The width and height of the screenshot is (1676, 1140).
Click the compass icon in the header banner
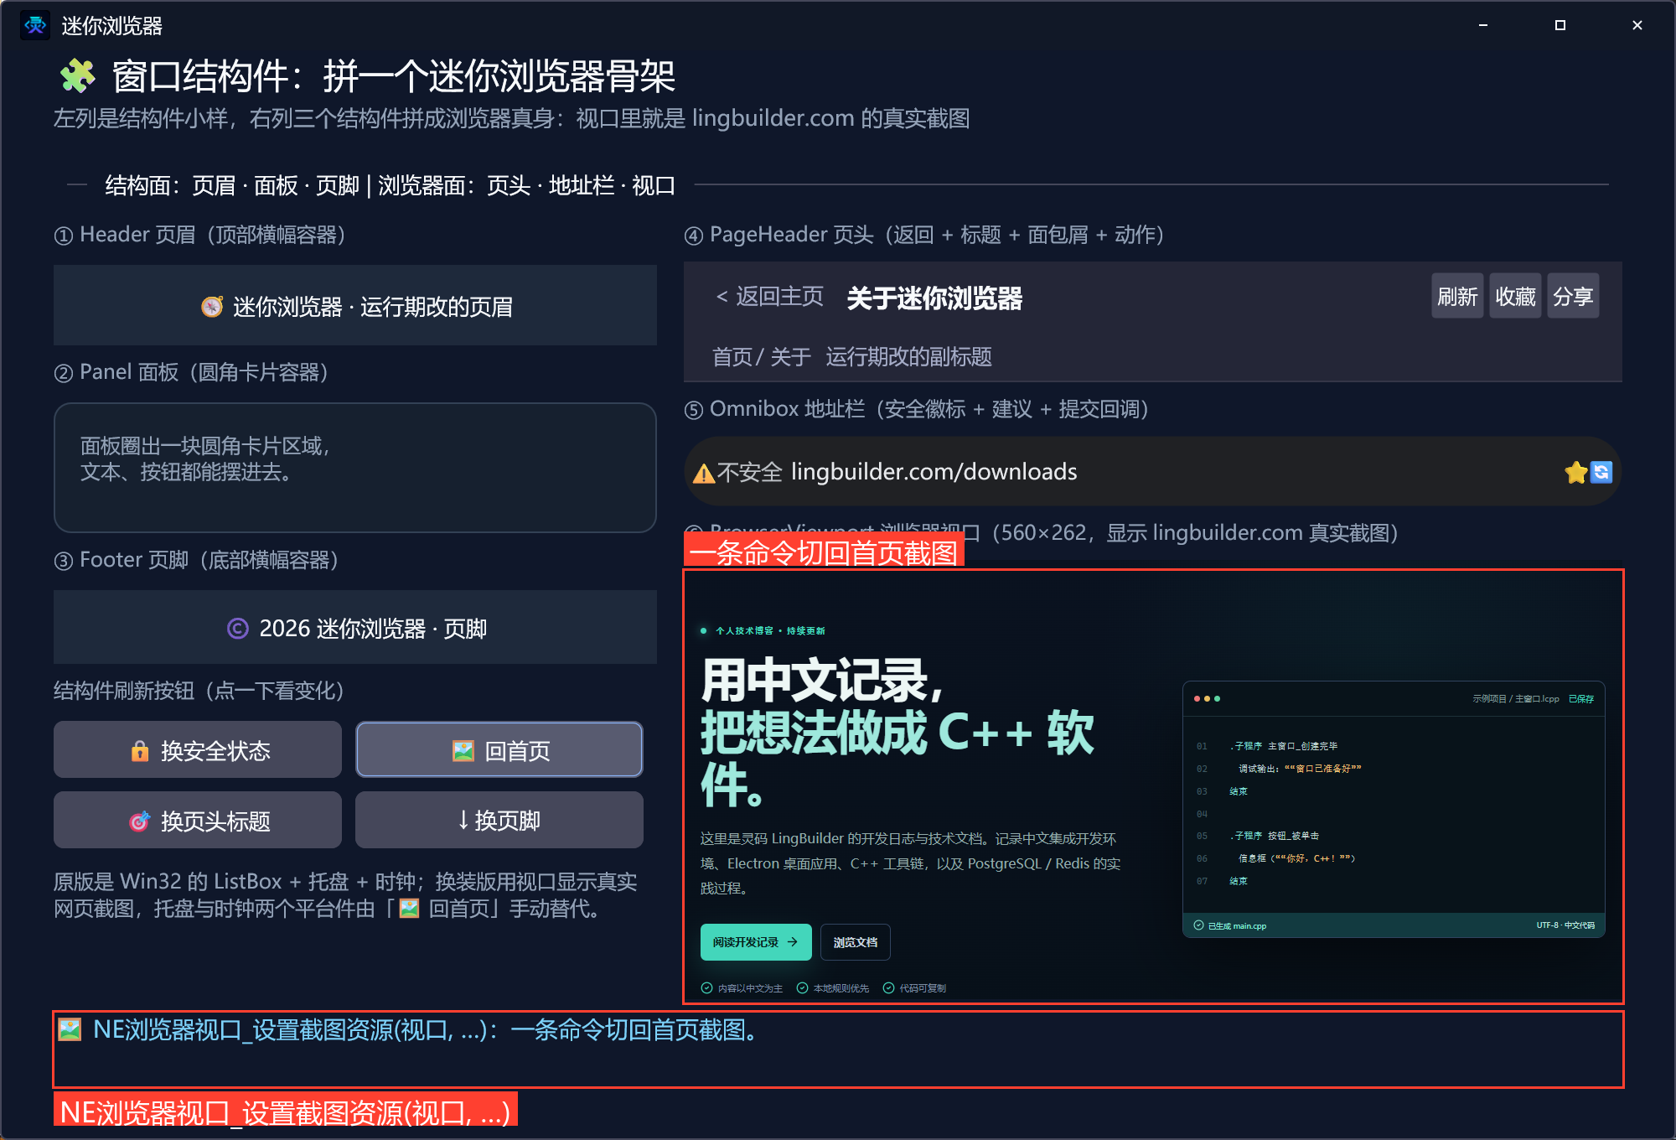(212, 307)
